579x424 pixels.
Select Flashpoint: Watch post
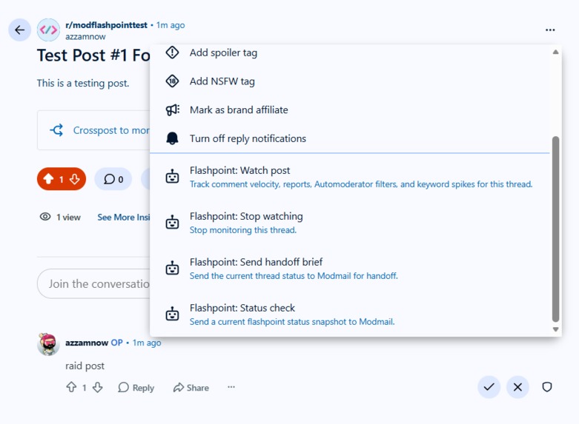coord(350,177)
